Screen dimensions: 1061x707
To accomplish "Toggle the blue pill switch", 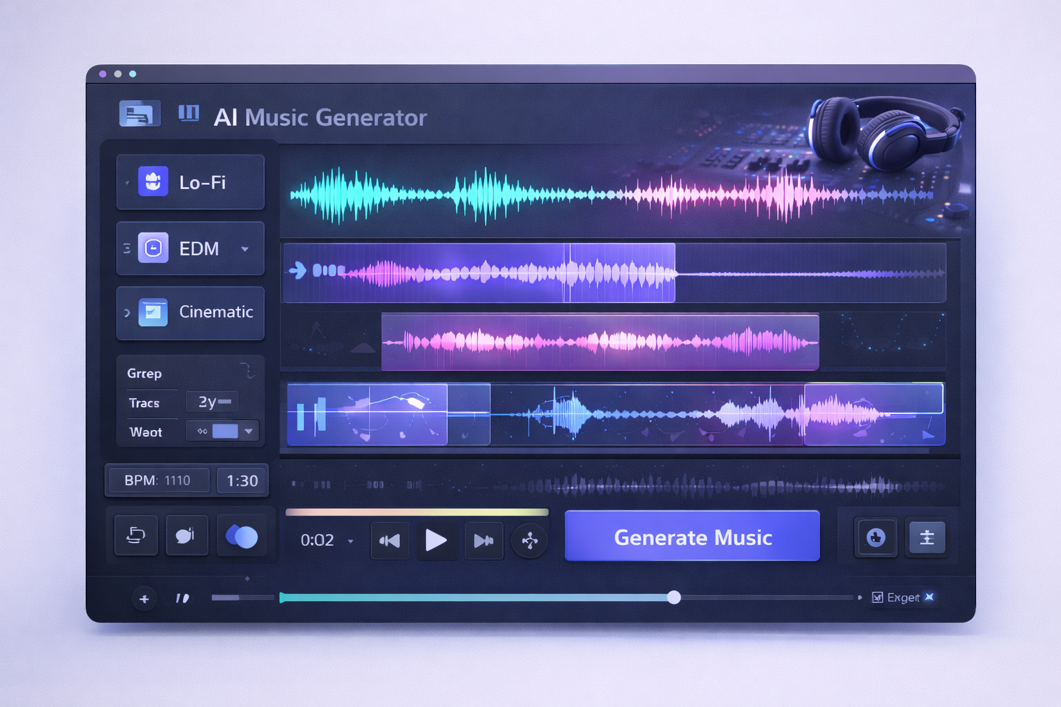I will point(242,536).
